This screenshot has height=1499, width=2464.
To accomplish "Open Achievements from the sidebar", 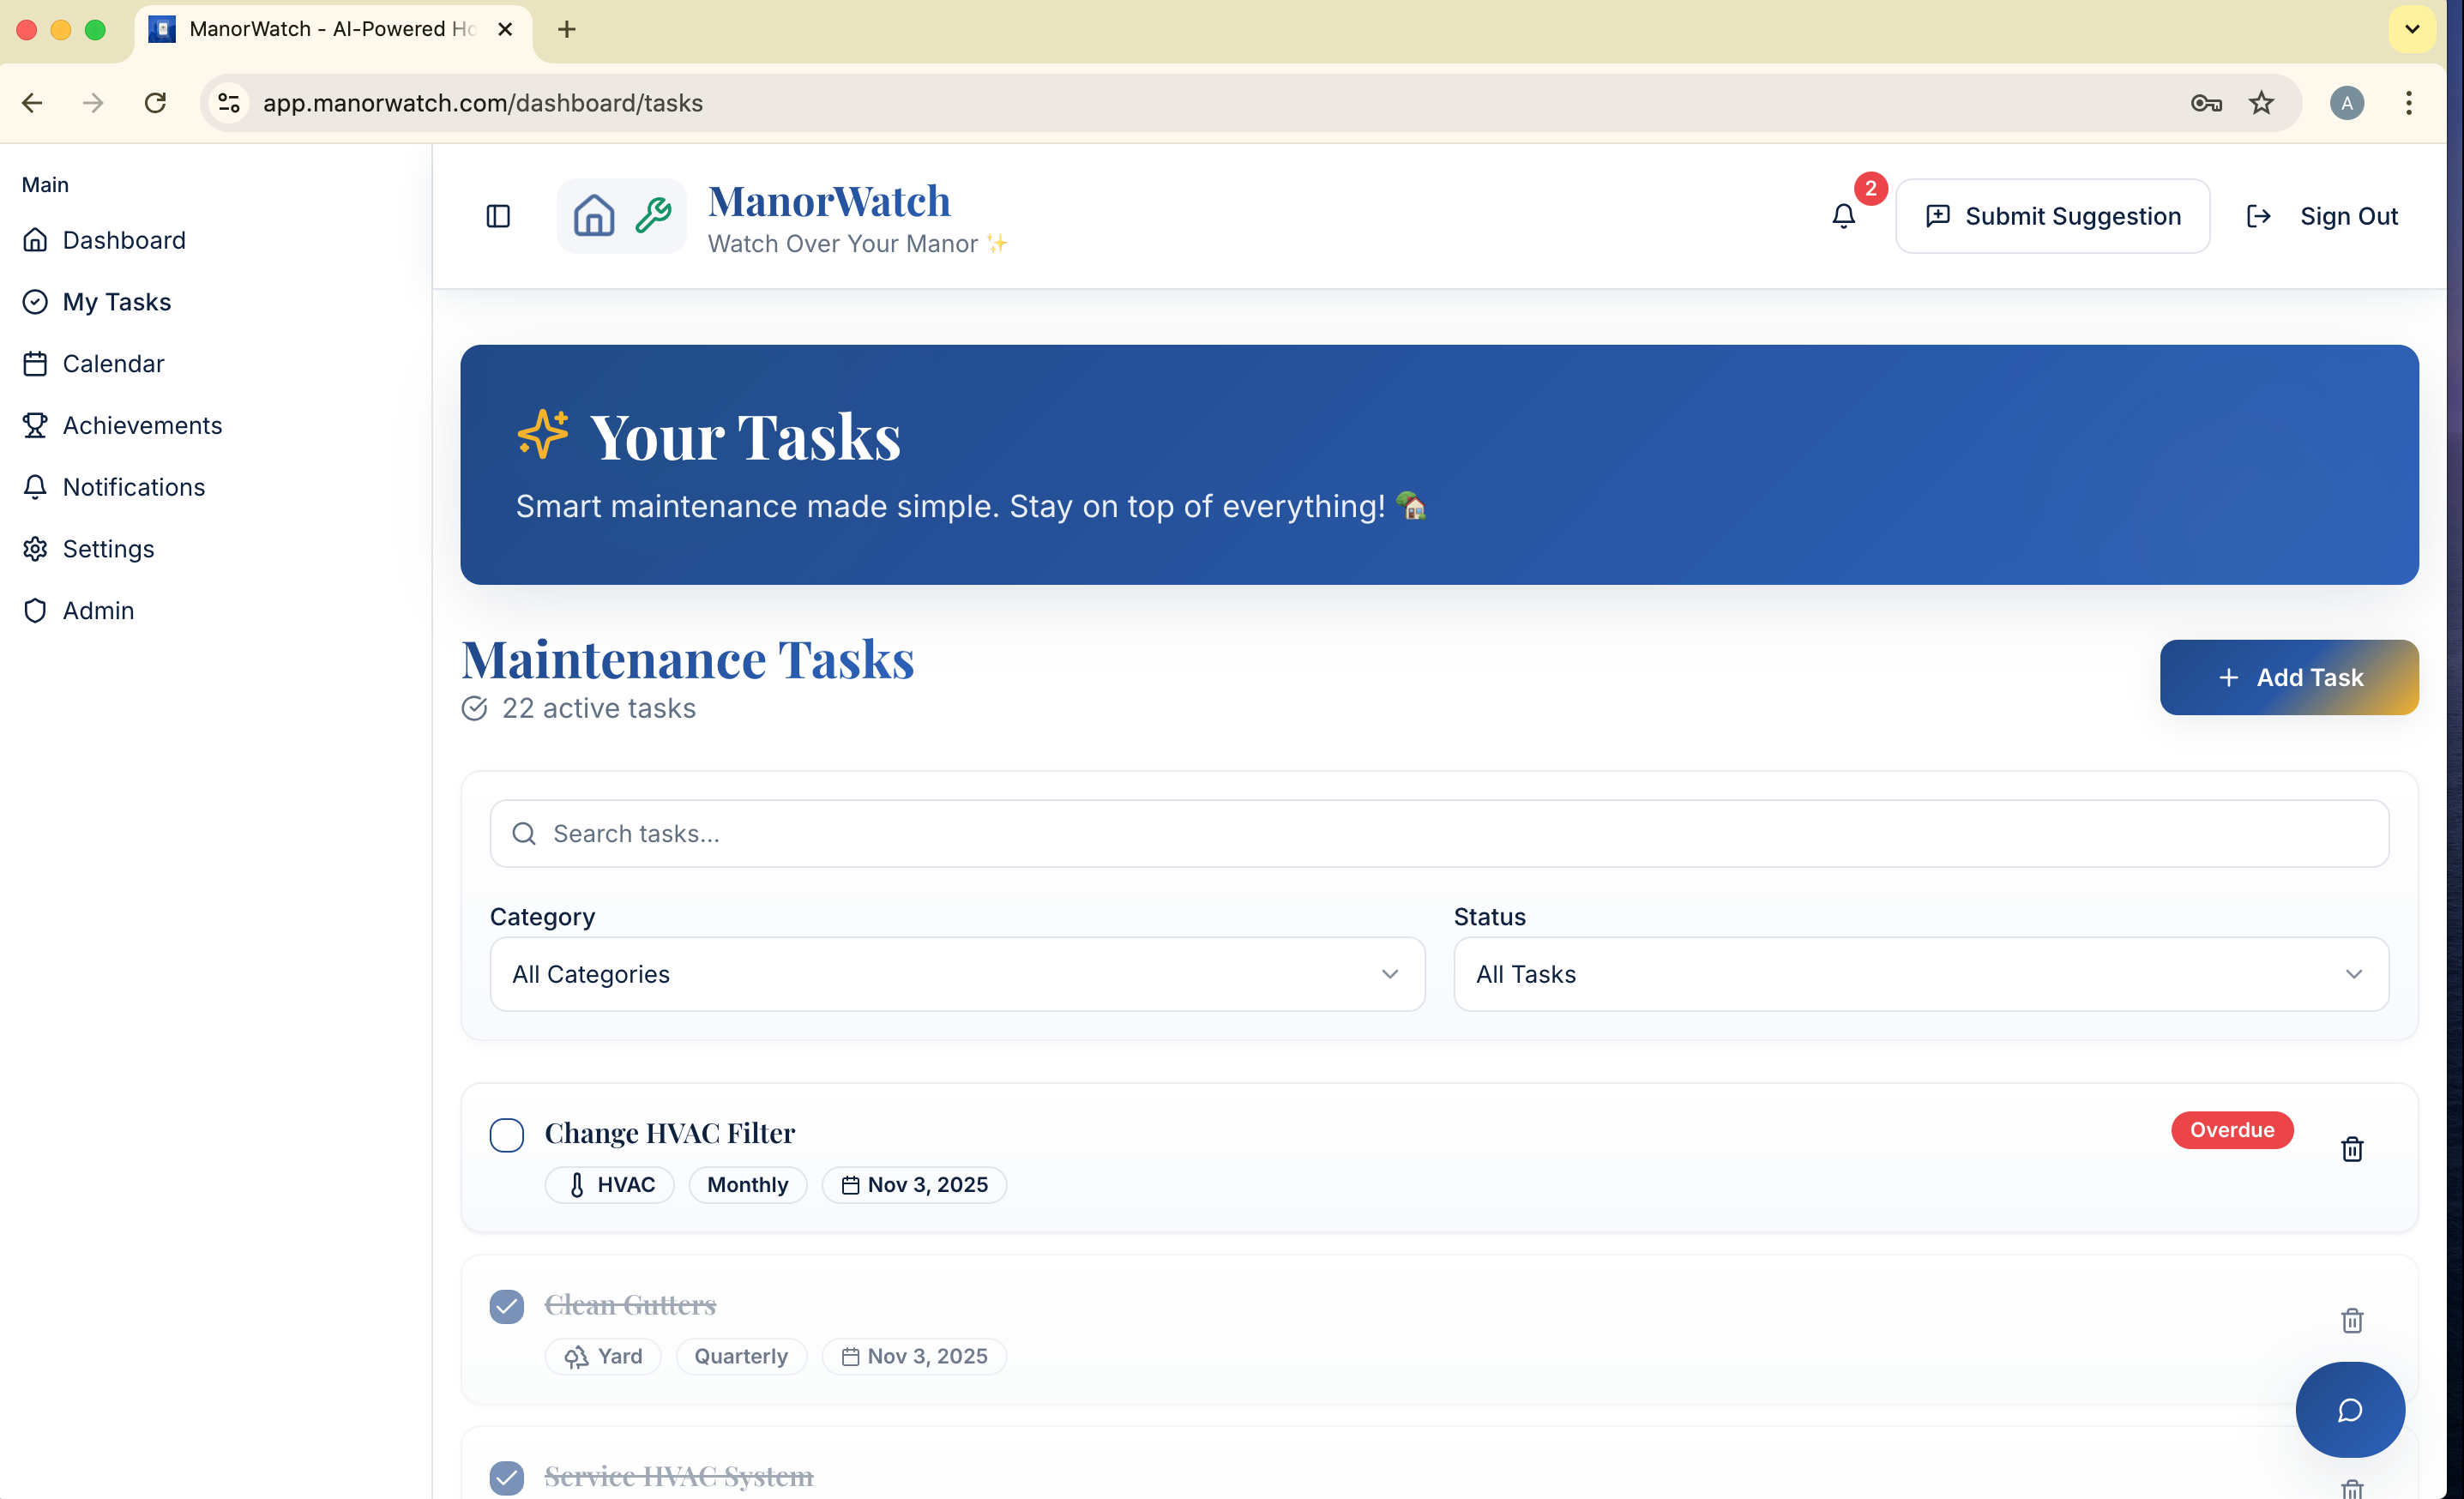I will coord(142,425).
